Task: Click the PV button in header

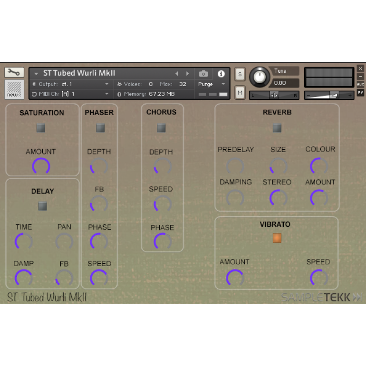Action: (360, 92)
